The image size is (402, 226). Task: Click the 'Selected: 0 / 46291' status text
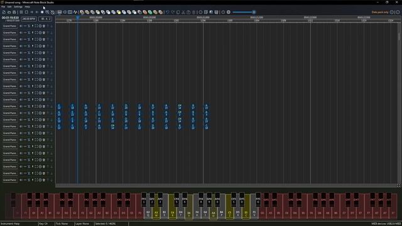[x=106, y=223]
